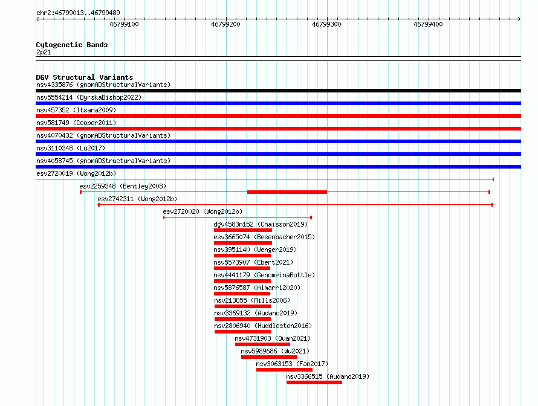Screen dimensions: 538x406
Task: Select the red nsv3063153 Fan2017 bar
Action: (x=285, y=370)
